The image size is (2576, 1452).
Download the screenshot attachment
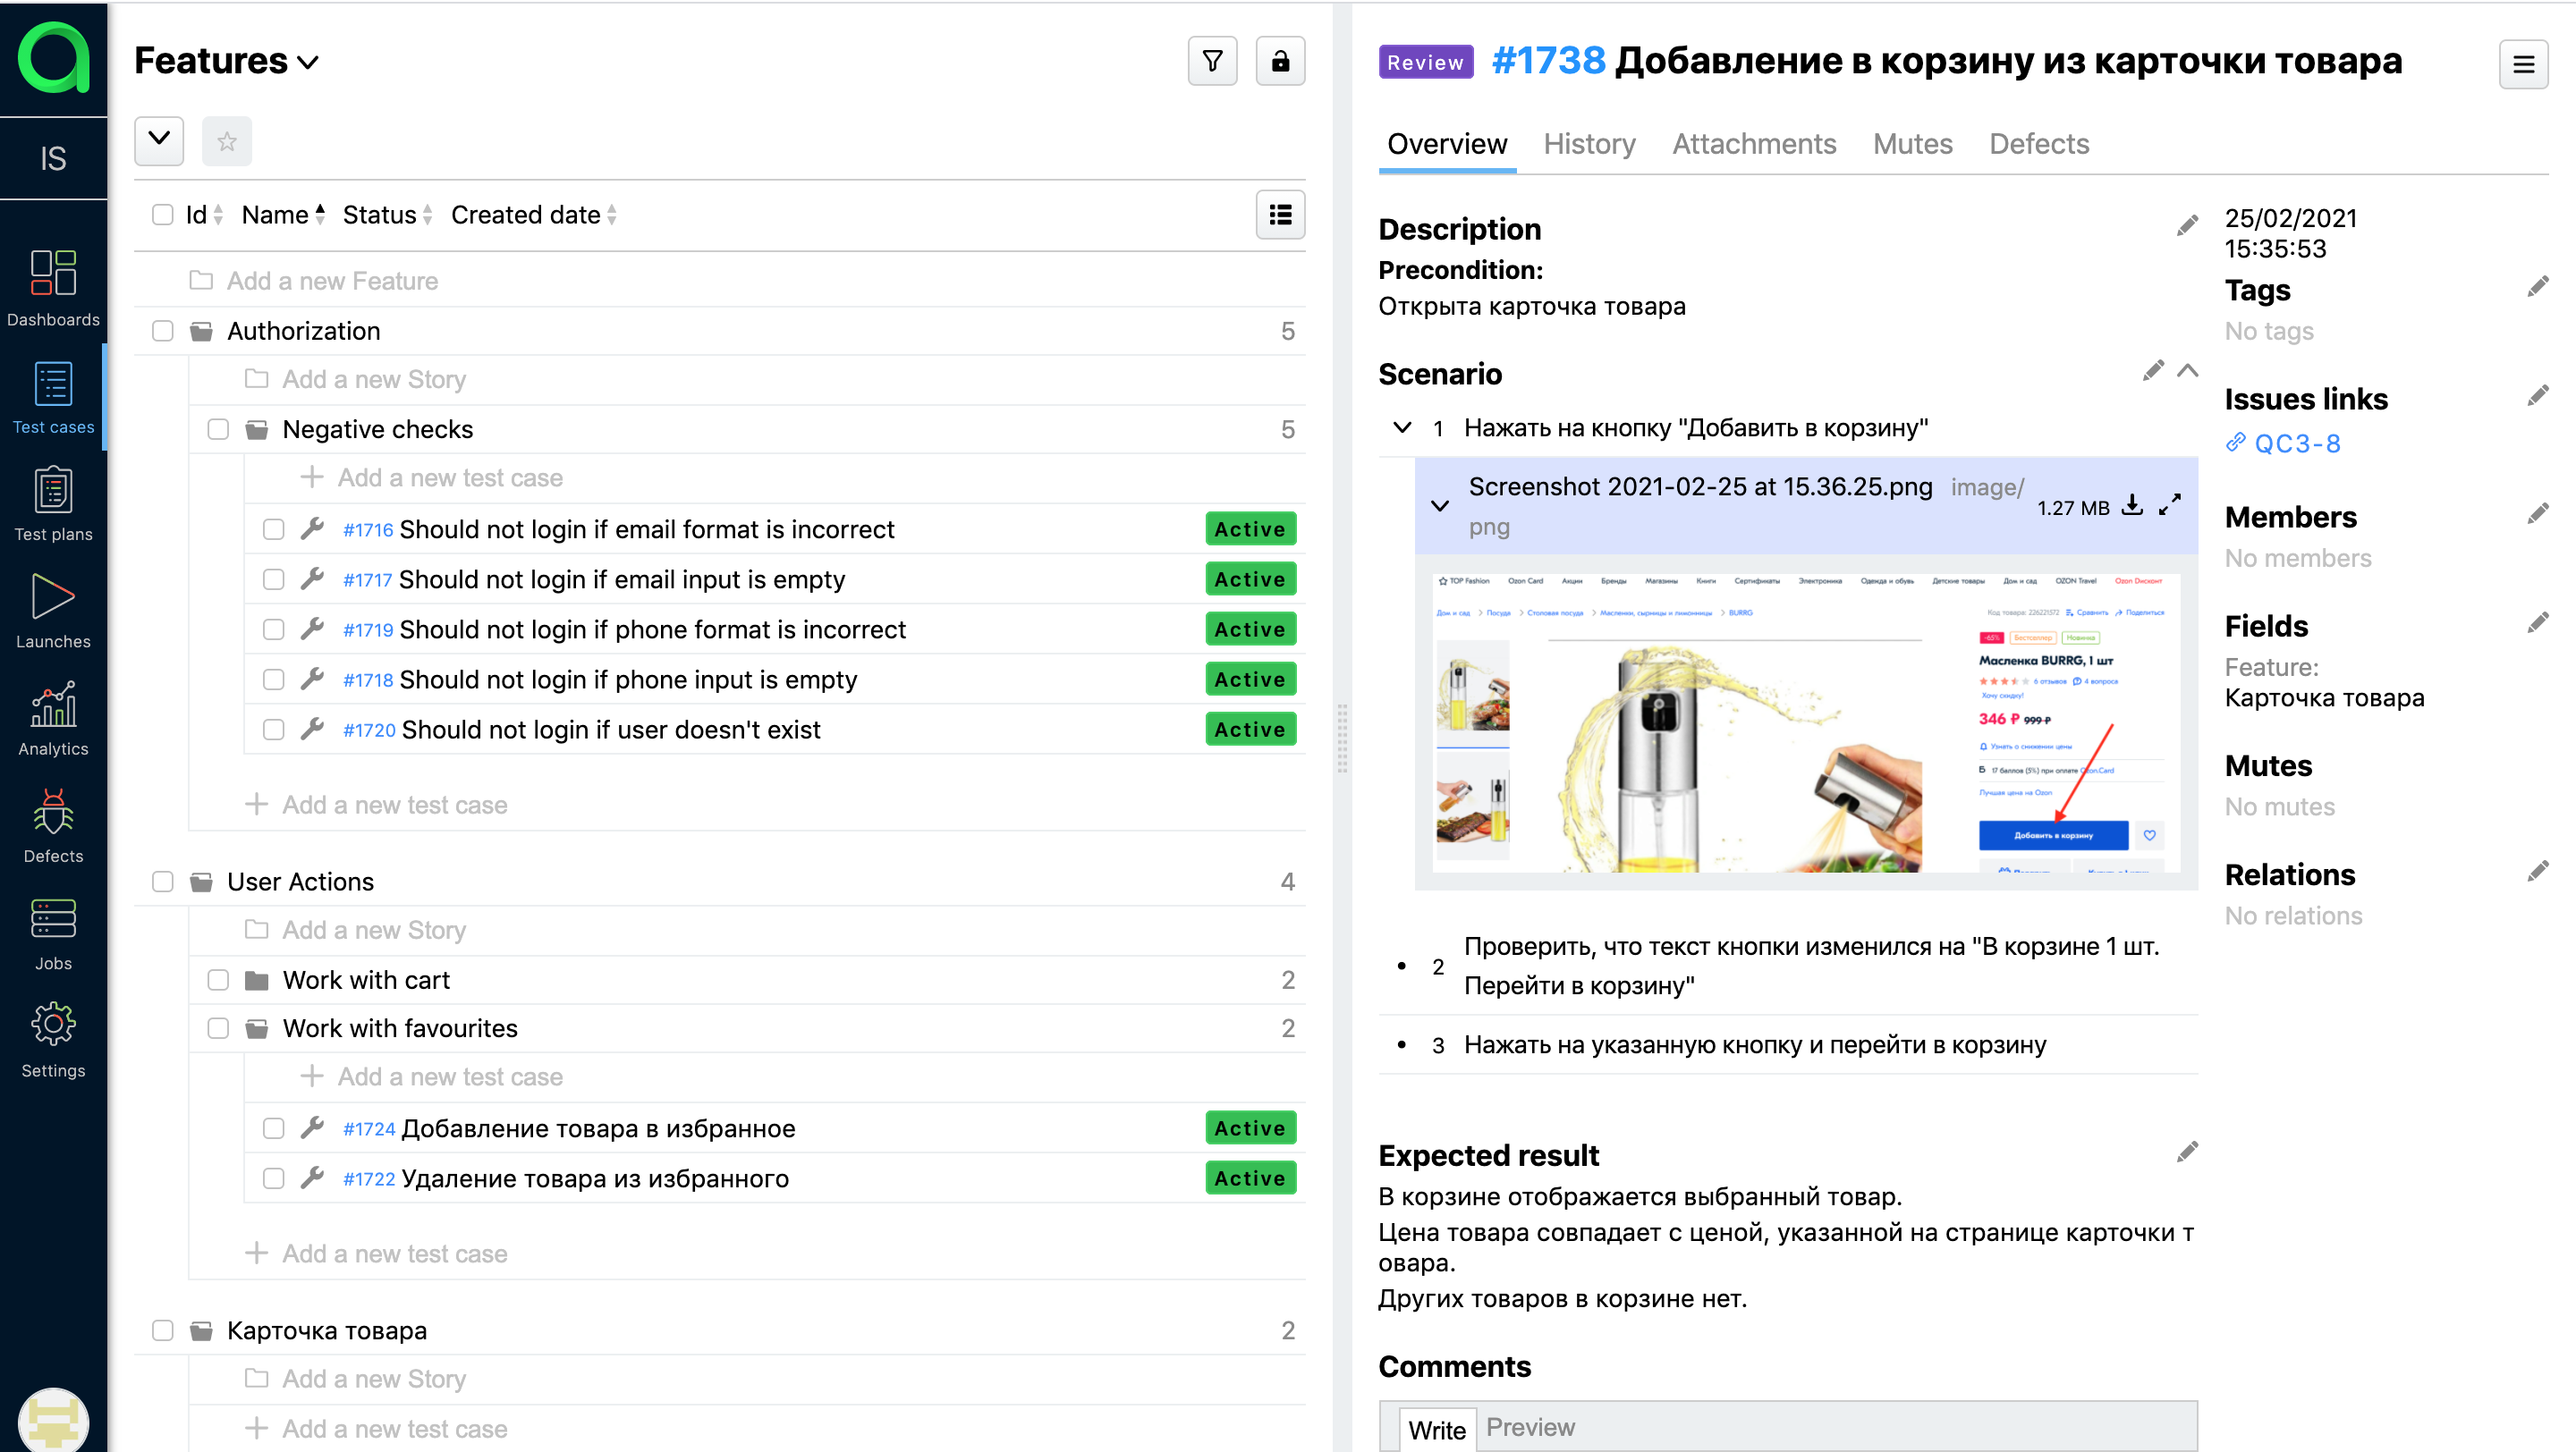pyautogui.click(x=2132, y=506)
